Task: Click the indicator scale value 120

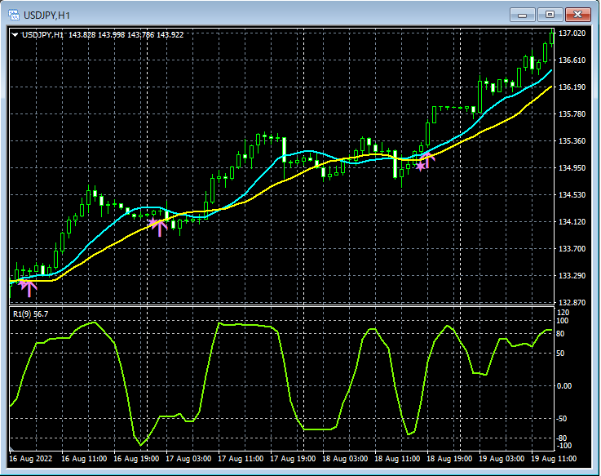Action: (x=563, y=313)
